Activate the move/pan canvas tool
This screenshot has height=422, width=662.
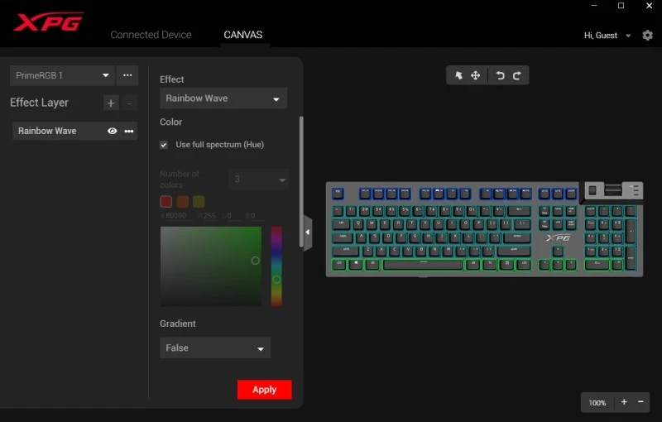(x=476, y=75)
